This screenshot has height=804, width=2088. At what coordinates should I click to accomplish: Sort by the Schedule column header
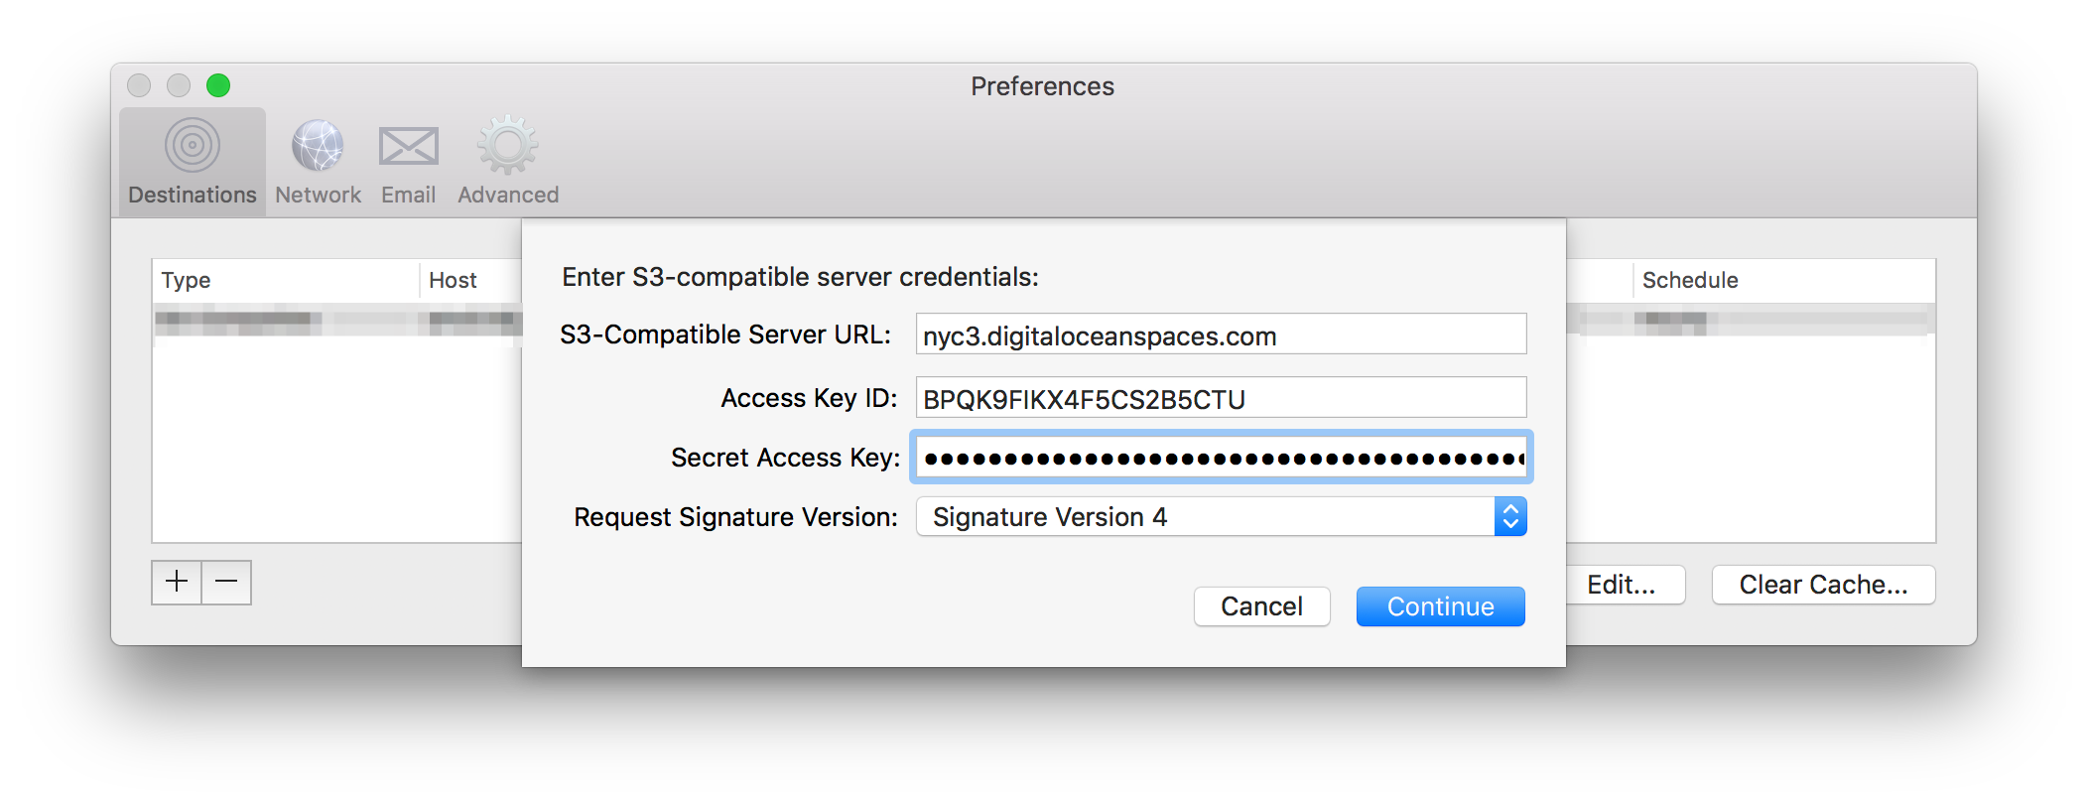(1783, 280)
